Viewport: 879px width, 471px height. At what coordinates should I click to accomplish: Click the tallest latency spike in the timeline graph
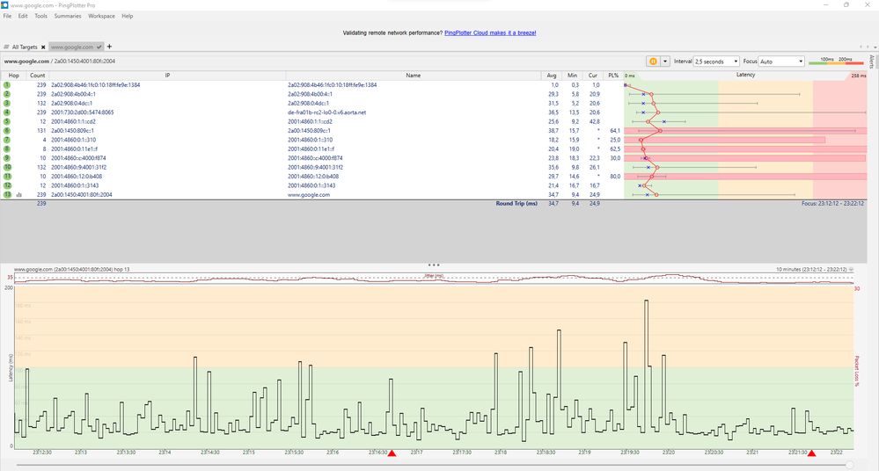pyautogui.click(x=647, y=302)
